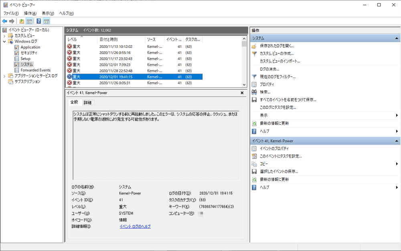Open the 操作(A) menu
401x251 pixels.
coord(30,13)
